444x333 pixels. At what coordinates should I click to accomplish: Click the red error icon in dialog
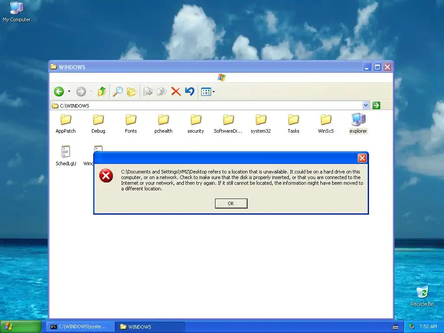106,176
